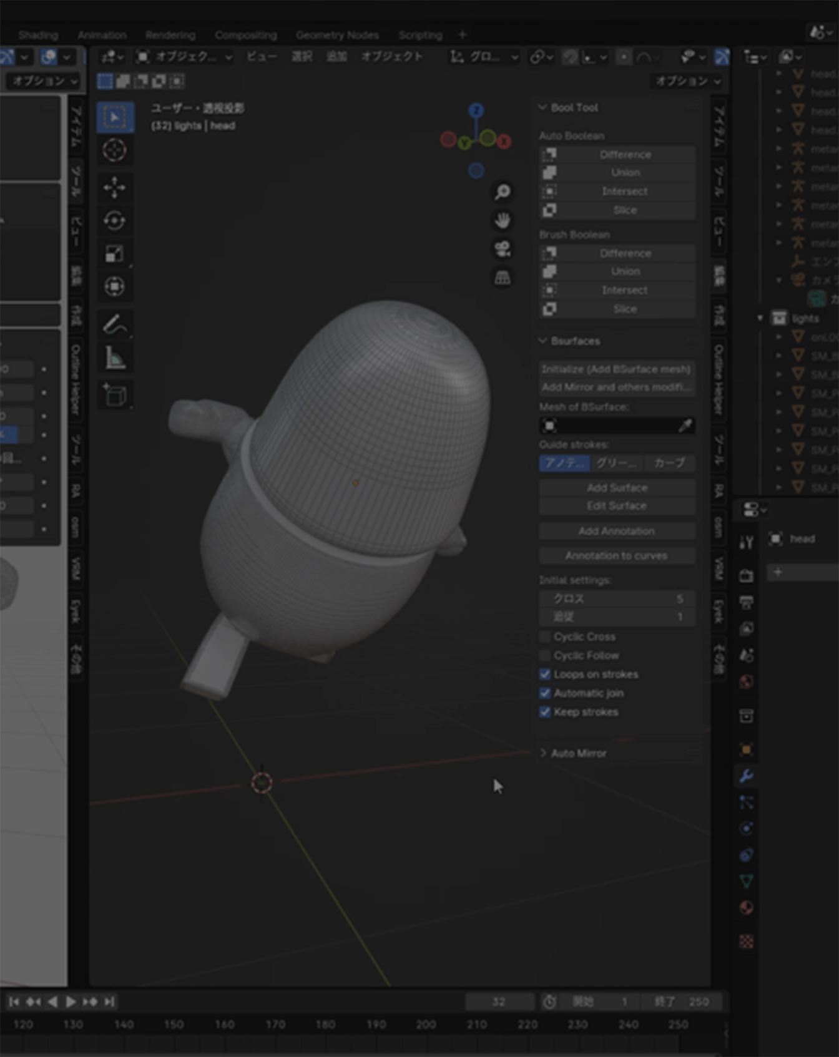Switch to the Scripting workspace tab
This screenshot has height=1057, width=839.
[x=420, y=35]
